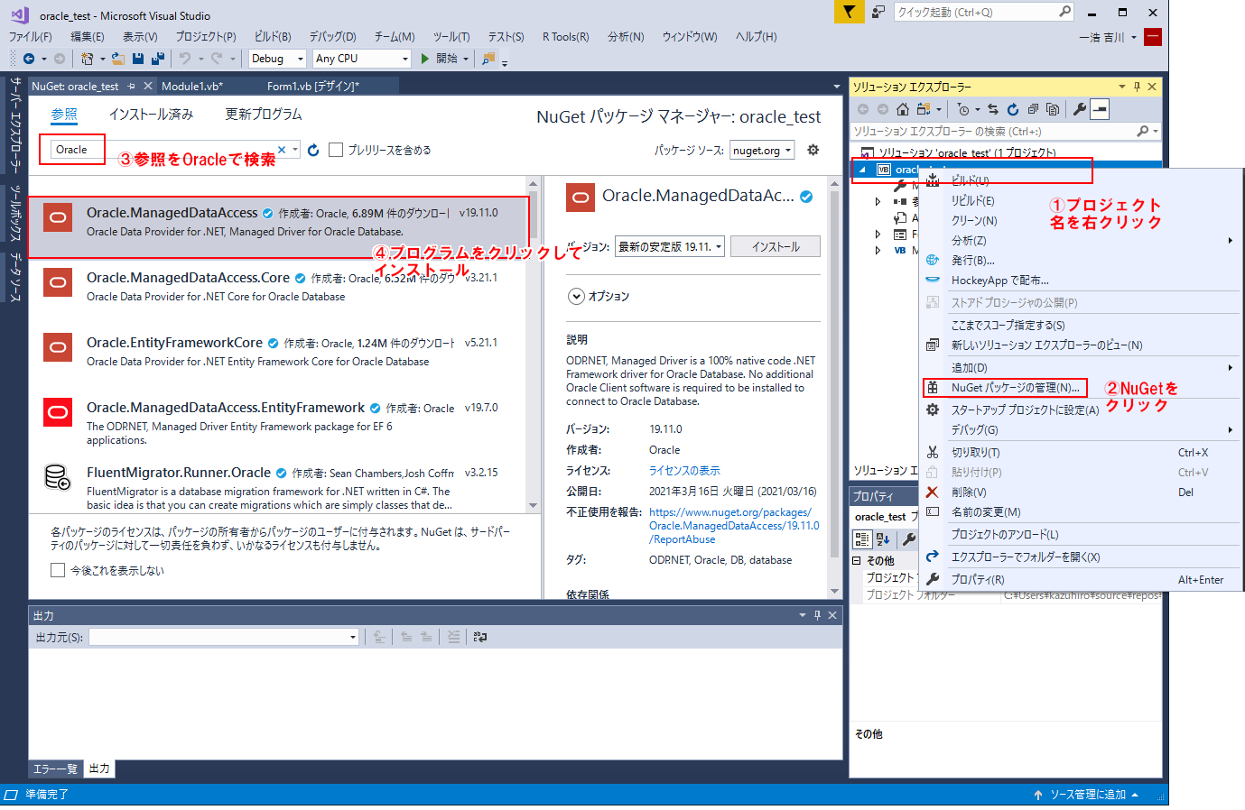Open Properties wrench icon in Solution Explorer
The width and height of the screenshot is (1245, 810).
coord(1079,109)
